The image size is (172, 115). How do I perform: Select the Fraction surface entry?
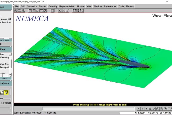pyautogui.click(x=6, y=22)
